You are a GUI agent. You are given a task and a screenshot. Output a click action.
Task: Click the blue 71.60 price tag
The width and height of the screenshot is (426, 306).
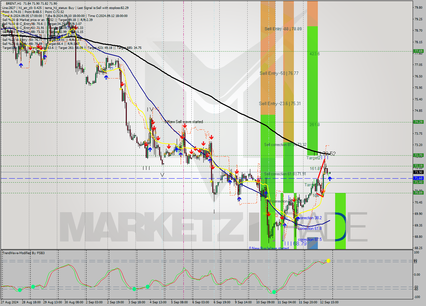point(418,178)
